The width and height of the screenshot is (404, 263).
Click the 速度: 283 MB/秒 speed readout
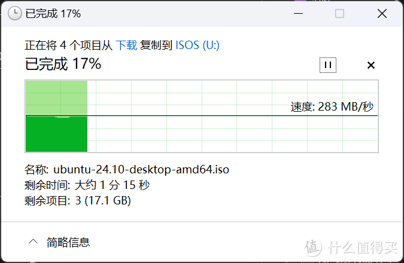(x=332, y=107)
